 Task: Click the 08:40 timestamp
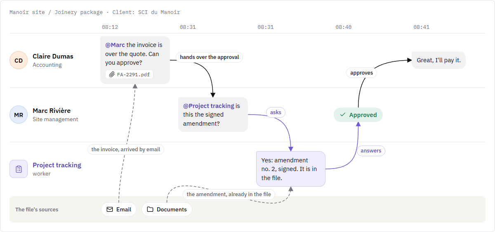point(343,27)
